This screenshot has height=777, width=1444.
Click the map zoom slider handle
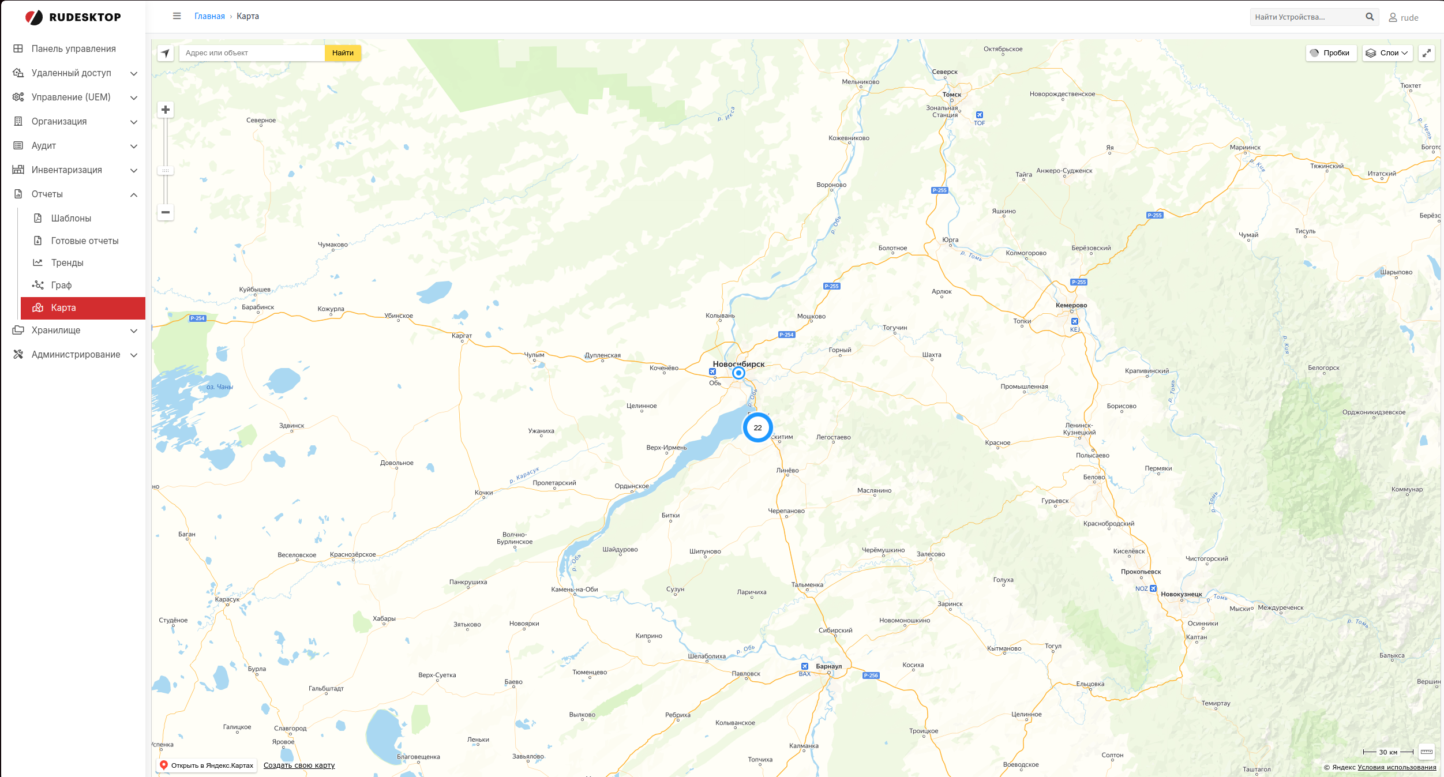[x=166, y=171]
